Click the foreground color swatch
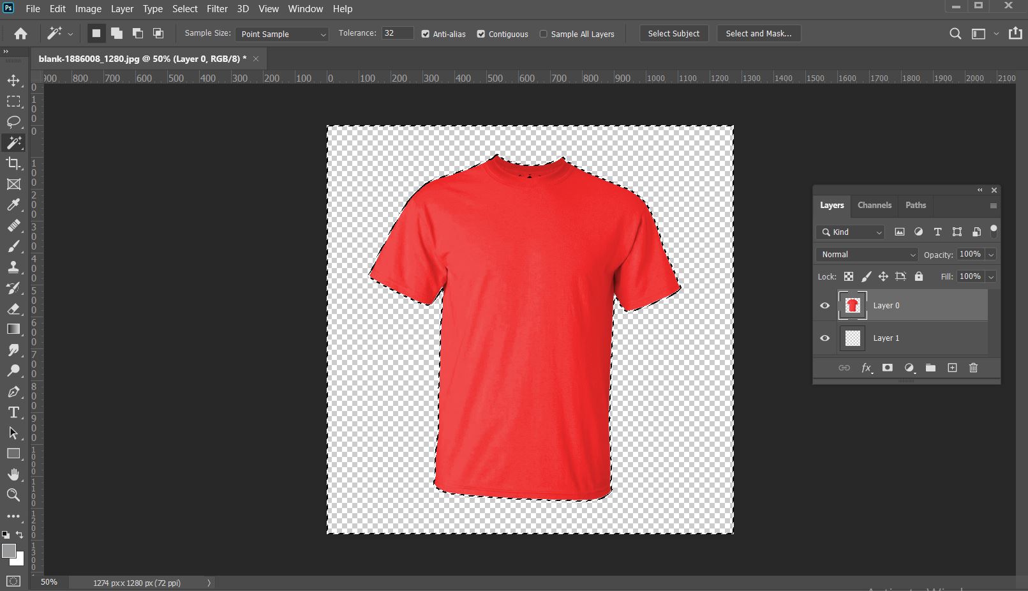The width and height of the screenshot is (1028, 591). (x=9, y=551)
